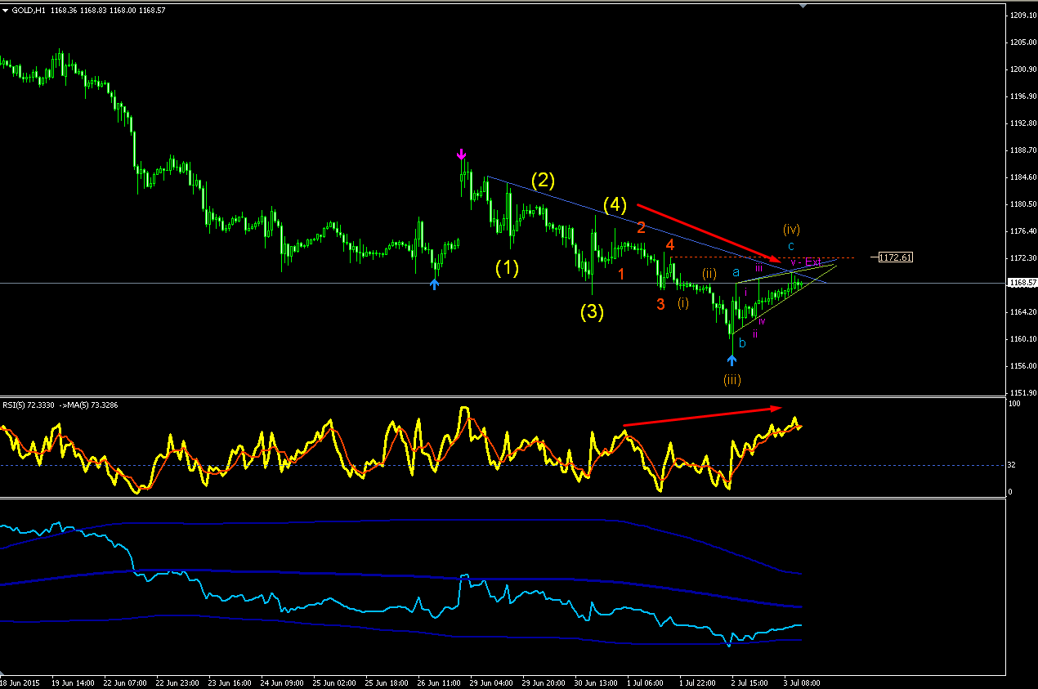Select the magenta iii label
1038x689 pixels.
(758, 267)
